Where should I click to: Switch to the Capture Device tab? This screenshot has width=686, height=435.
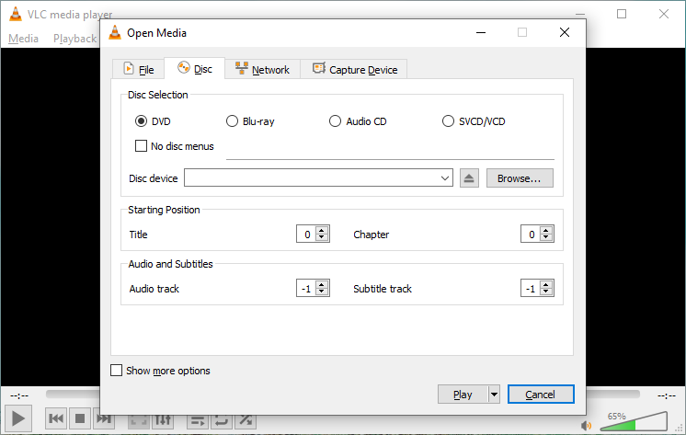pos(354,69)
